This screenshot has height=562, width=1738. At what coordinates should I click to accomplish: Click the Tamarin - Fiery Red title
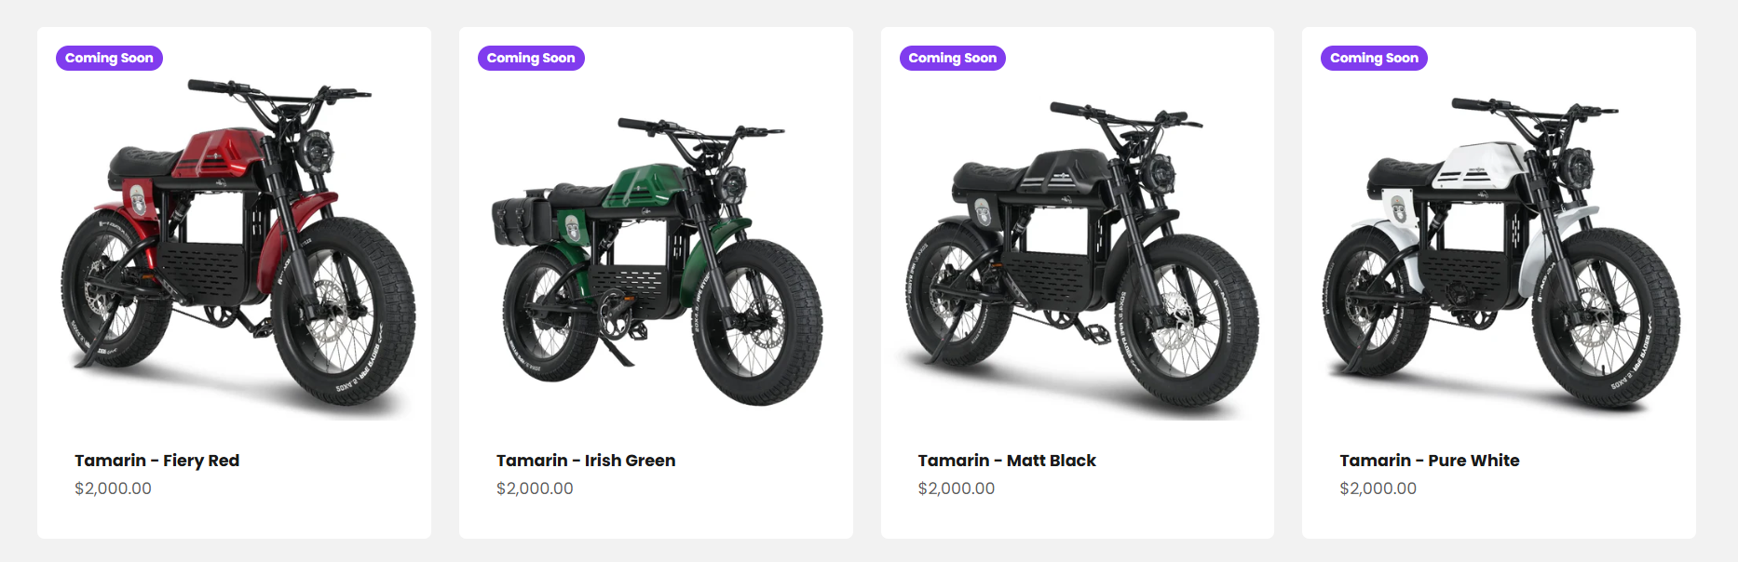pyautogui.click(x=156, y=461)
